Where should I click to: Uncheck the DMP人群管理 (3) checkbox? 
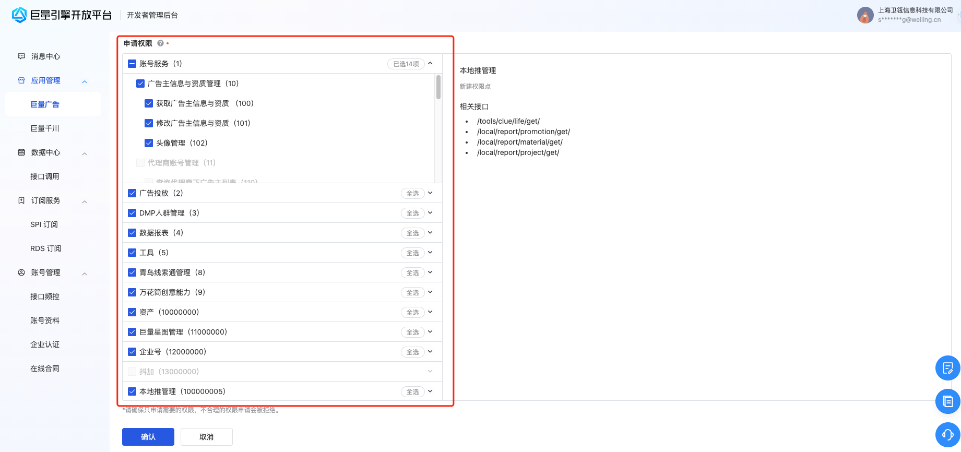pyautogui.click(x=132, y=213)
